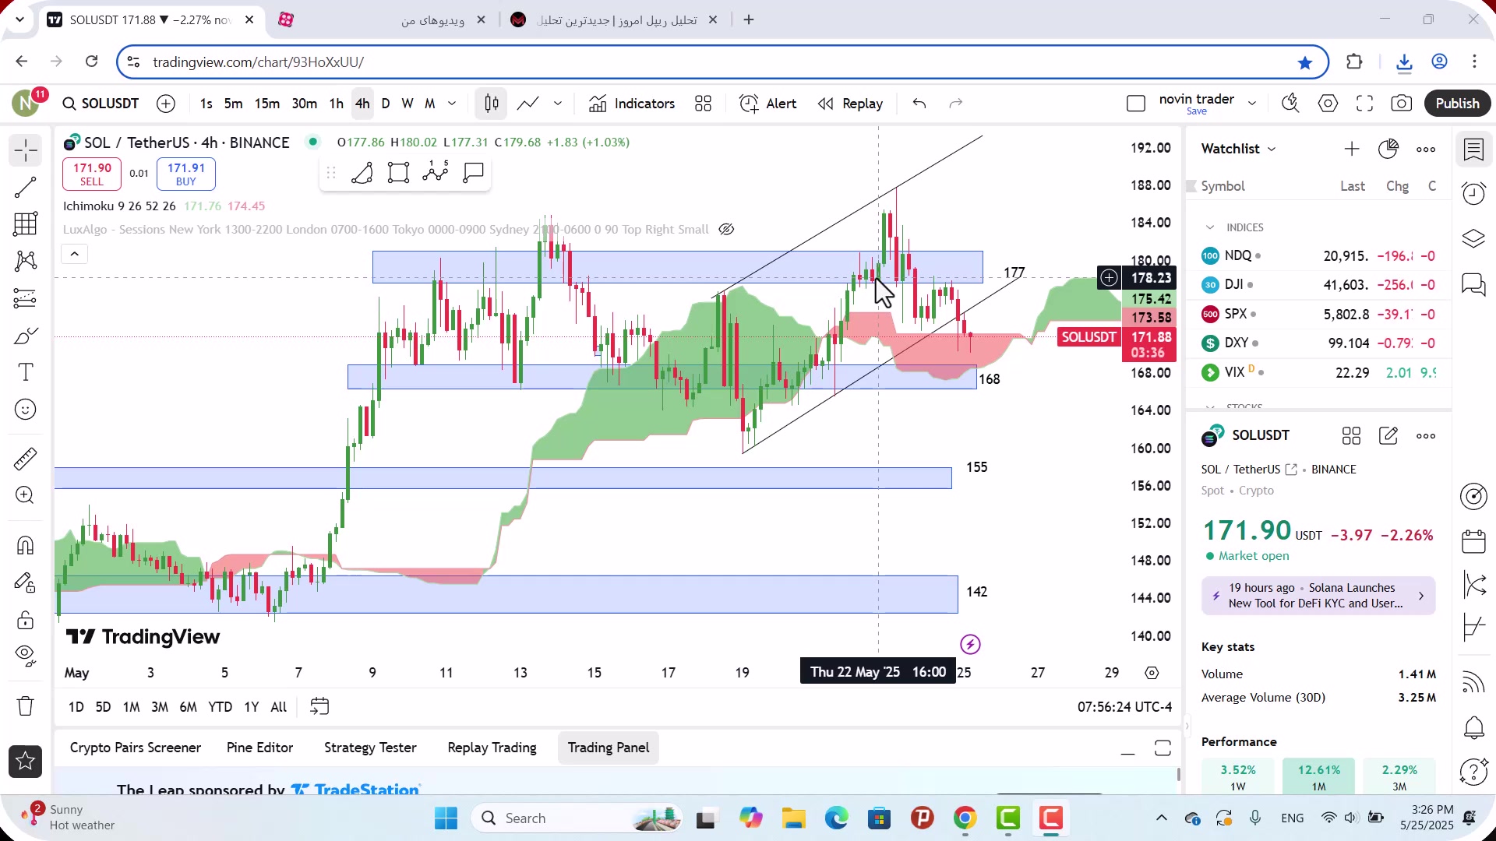1496x841 pixels.
Task: Start bar Replay mode
Action: 850,104
